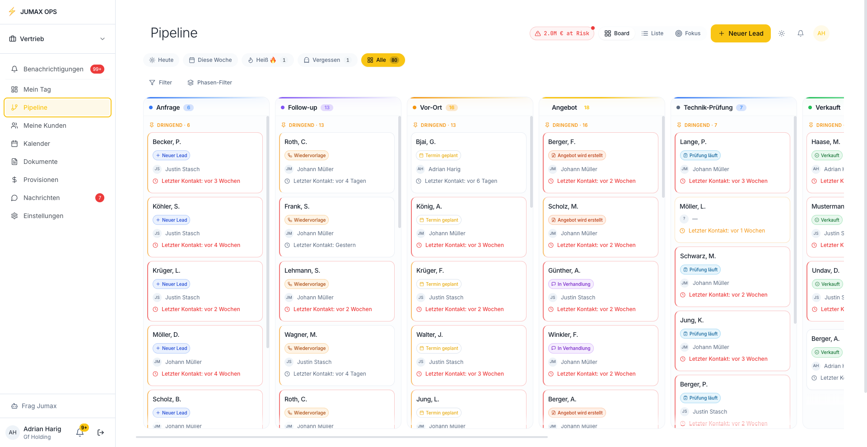Click Neuer Lead tag on Köhler, S. card
Screen dimensions: 867x447
(x=171, y=220)
